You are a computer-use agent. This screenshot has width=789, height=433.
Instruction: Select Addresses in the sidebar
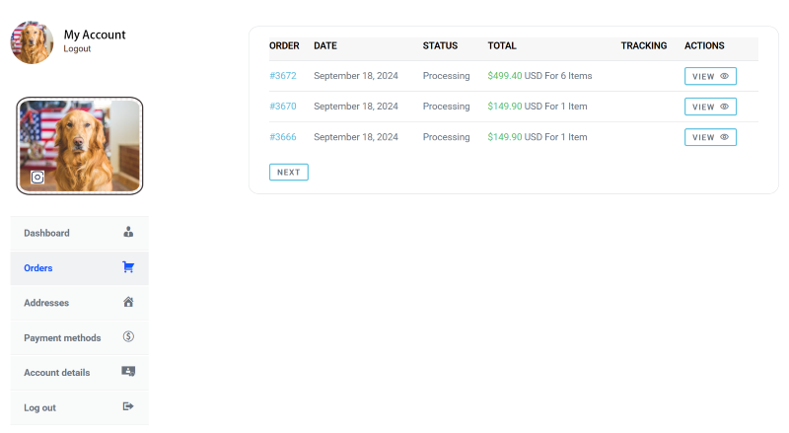click(x=80, y=303)
